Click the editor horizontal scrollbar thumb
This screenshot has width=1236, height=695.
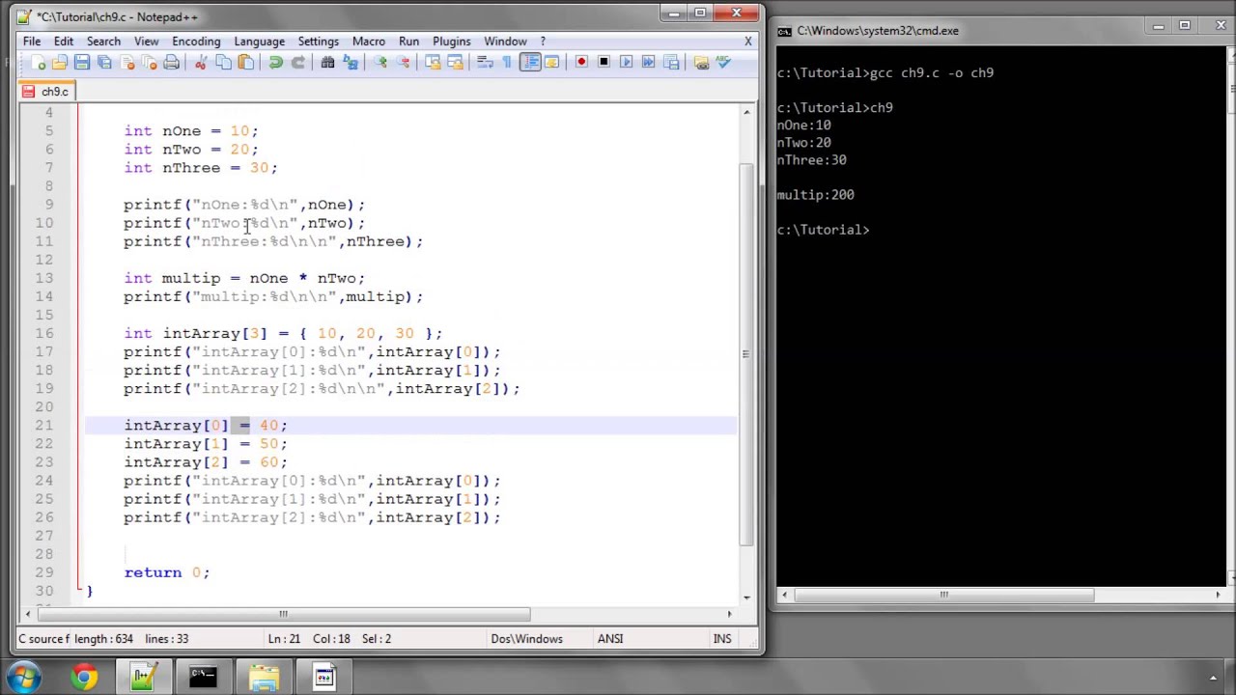click(283, 613)
